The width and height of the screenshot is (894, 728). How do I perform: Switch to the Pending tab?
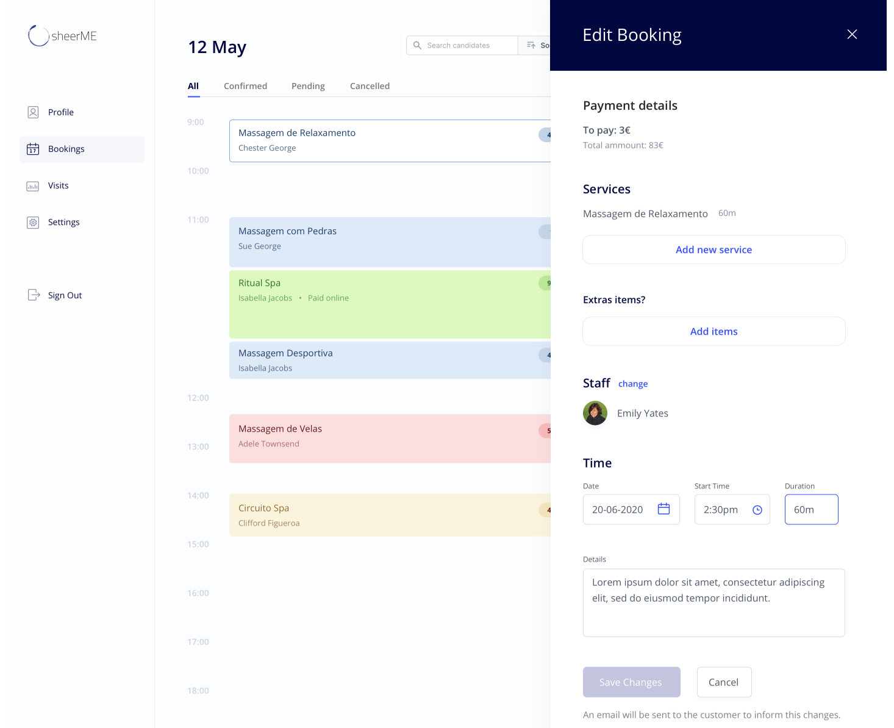(x=308, y=86)
